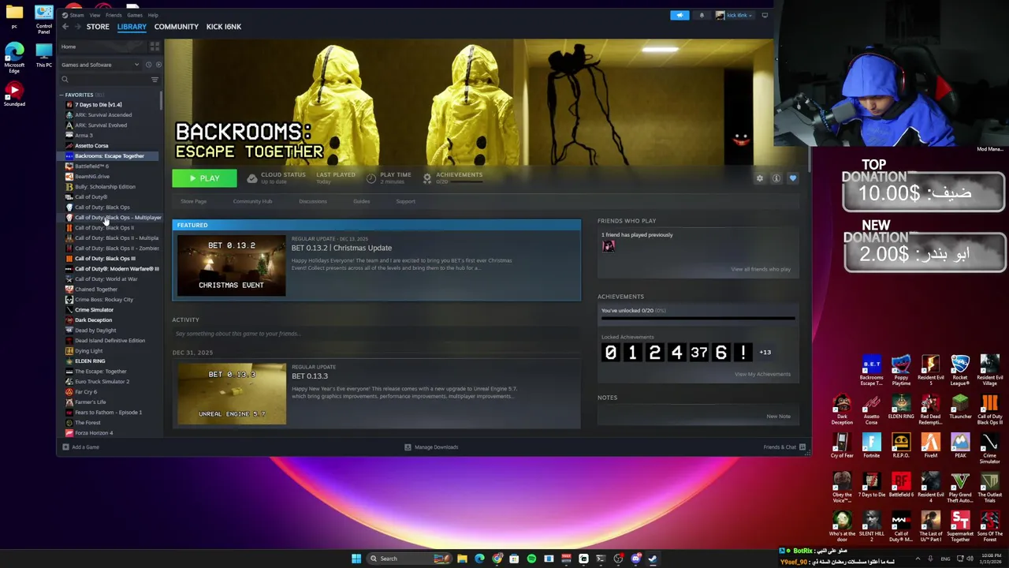Open R.E.P.O. desktop shortcut

point(901,446)
